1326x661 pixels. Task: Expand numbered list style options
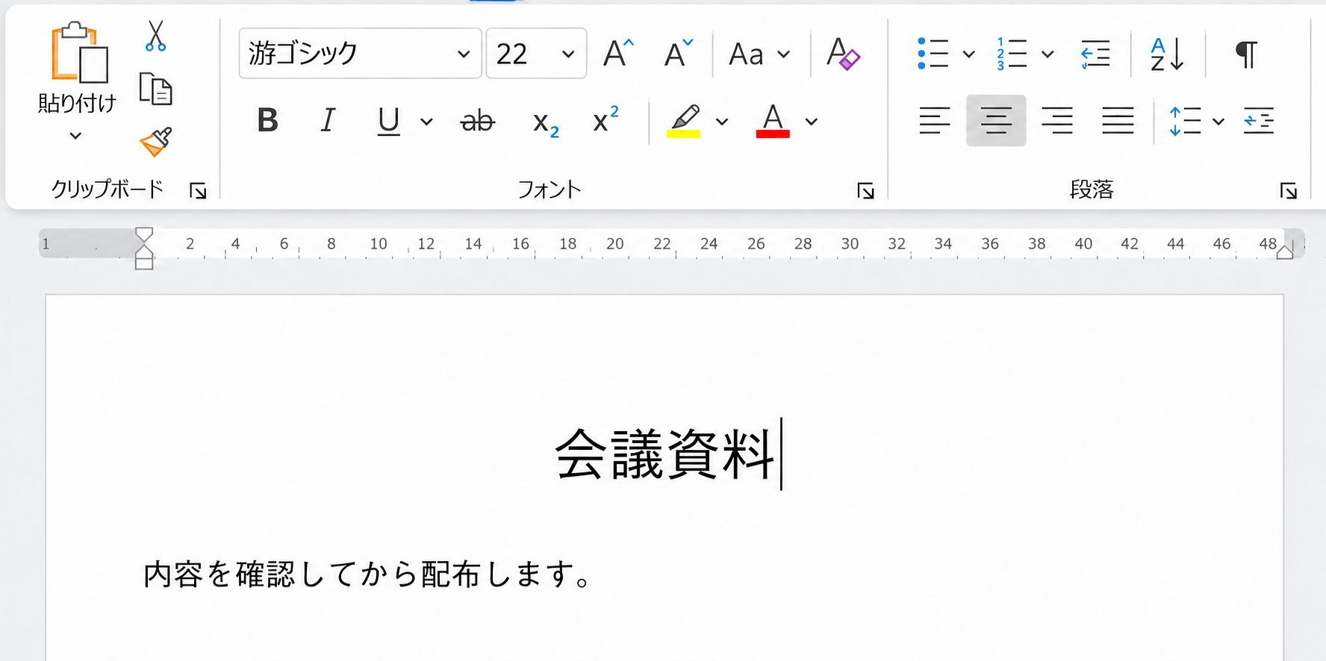1048,54
